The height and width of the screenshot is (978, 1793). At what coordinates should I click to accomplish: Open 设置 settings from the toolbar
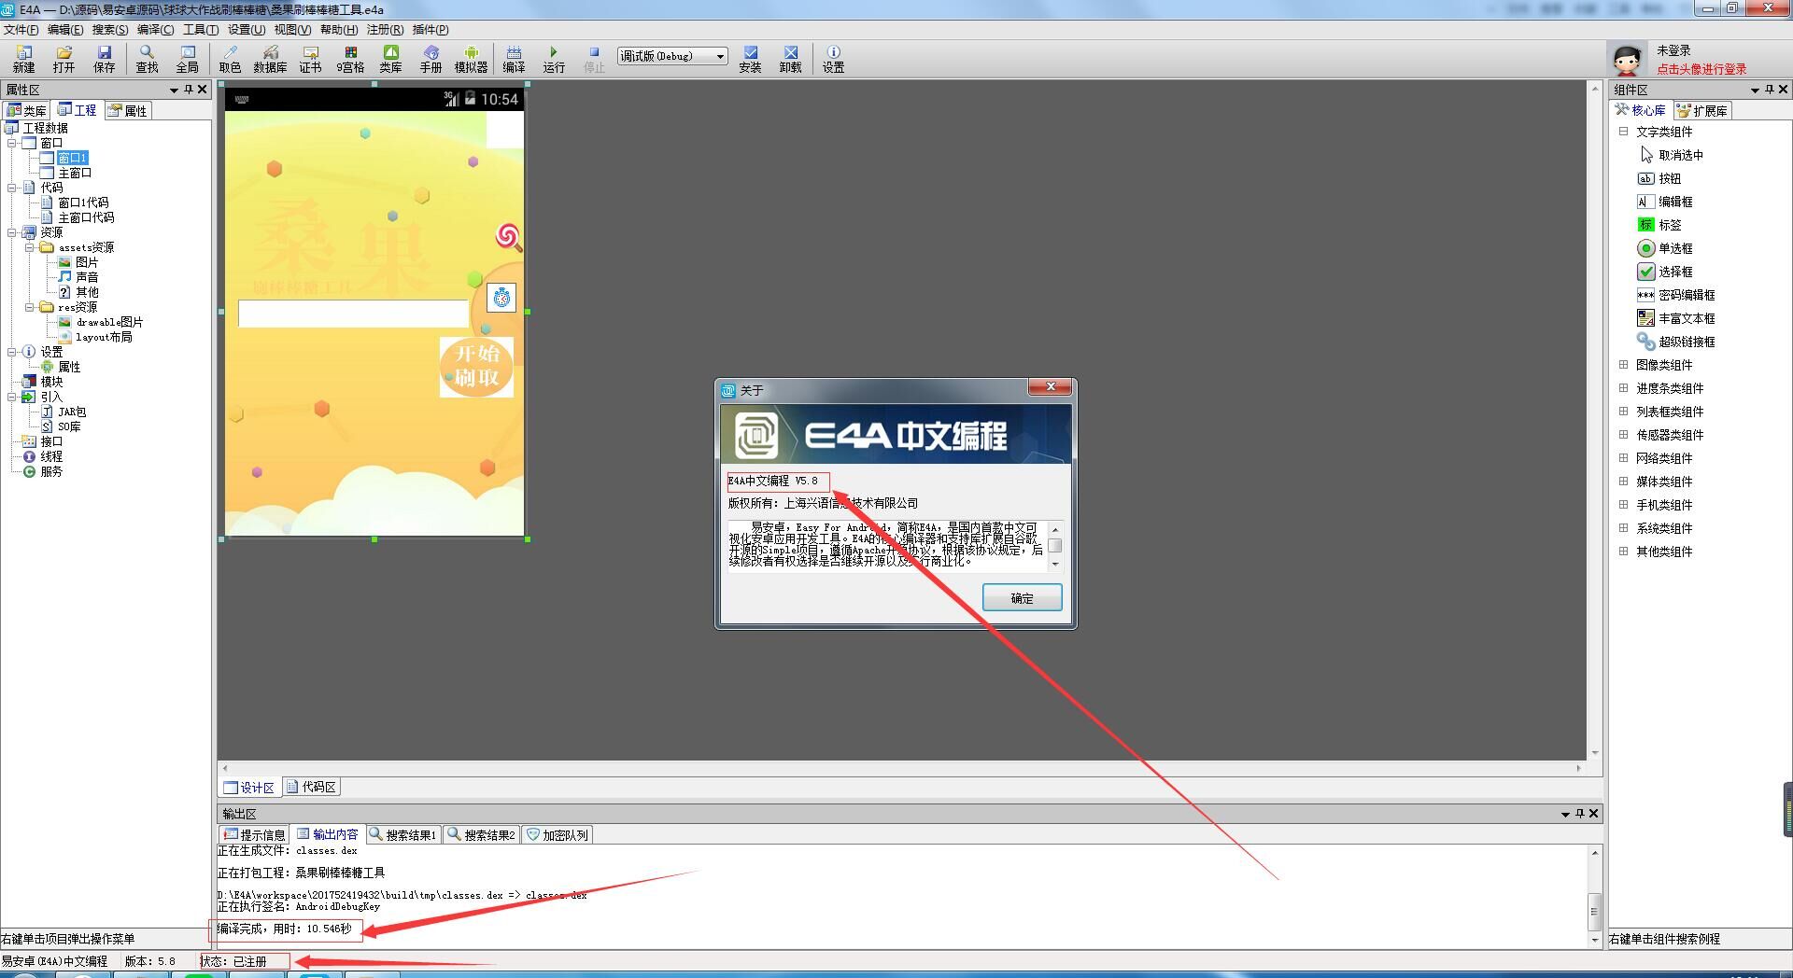[x=833, y=59]
